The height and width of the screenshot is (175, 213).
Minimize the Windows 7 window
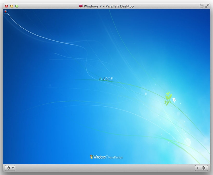tap(12, 6)
